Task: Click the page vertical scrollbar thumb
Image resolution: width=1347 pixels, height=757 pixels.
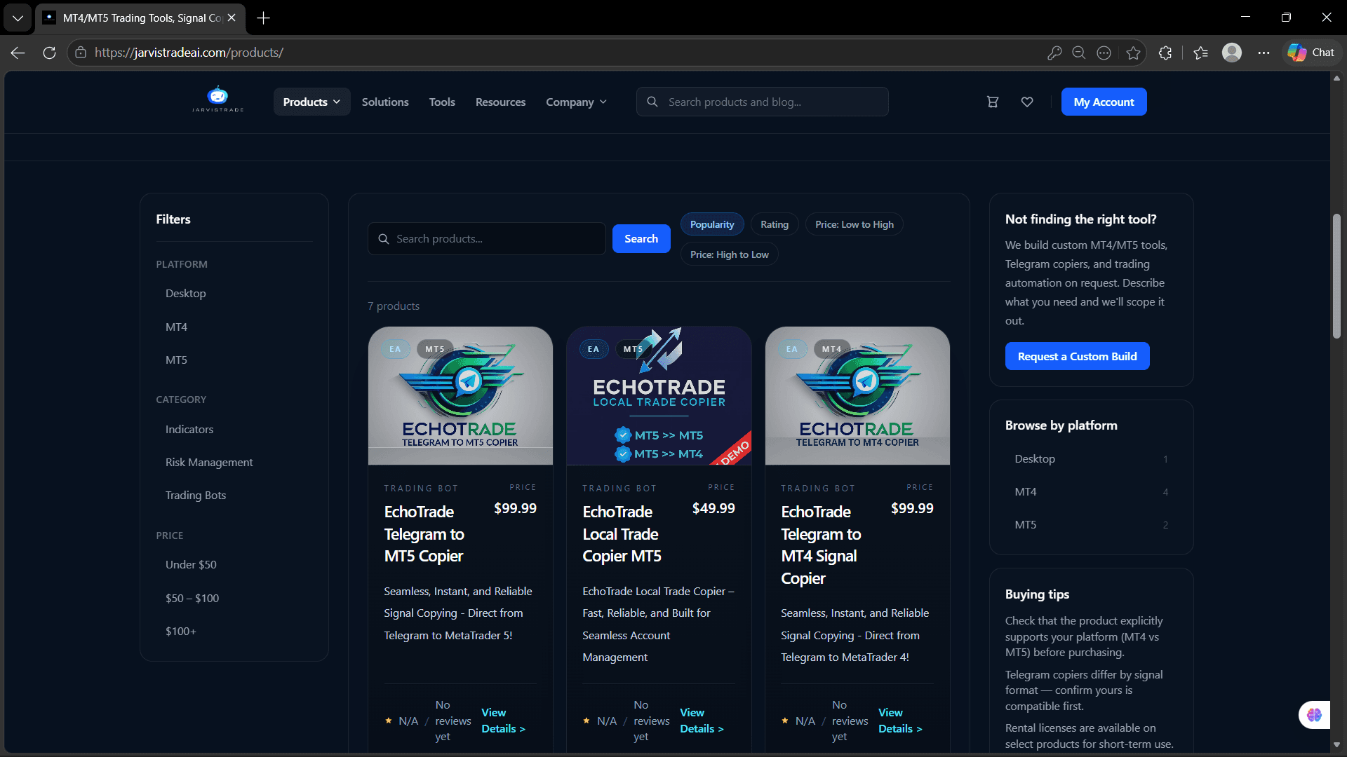Action: click(x=1336, y=276)
